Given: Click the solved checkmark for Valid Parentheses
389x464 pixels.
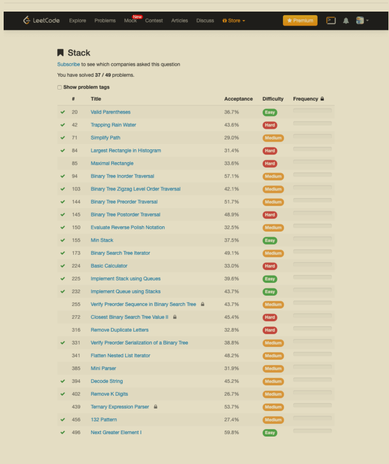Looking at the screenshot, I should click(62, 112).
